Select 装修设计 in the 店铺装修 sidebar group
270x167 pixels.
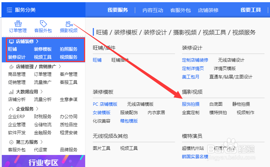coord(17,57)
